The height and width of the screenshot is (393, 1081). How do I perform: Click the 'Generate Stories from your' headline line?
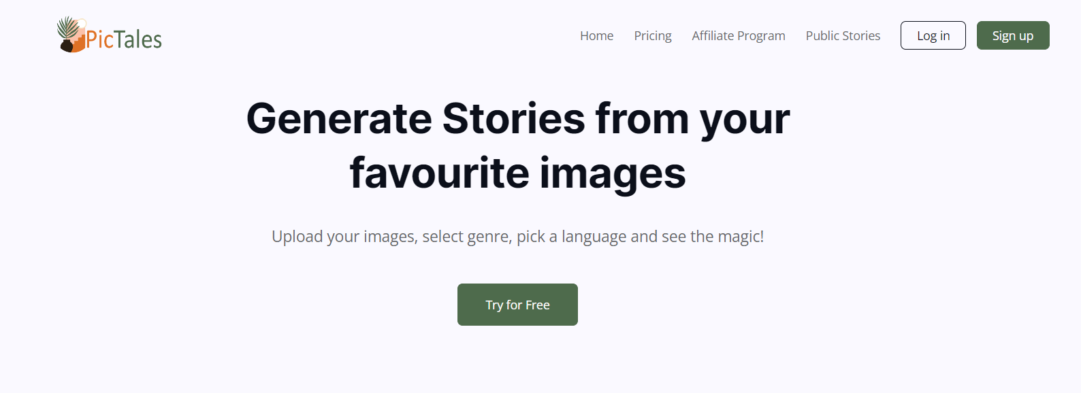[x=517, y=119]
